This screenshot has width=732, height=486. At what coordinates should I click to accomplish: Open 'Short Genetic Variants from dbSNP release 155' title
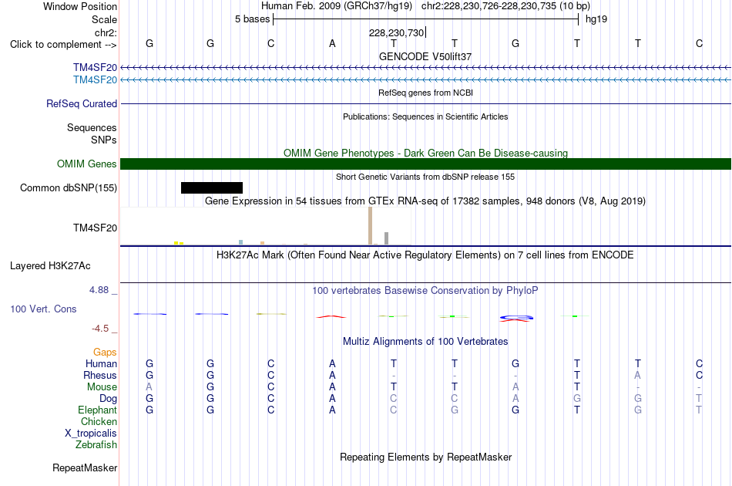point(425,177)
